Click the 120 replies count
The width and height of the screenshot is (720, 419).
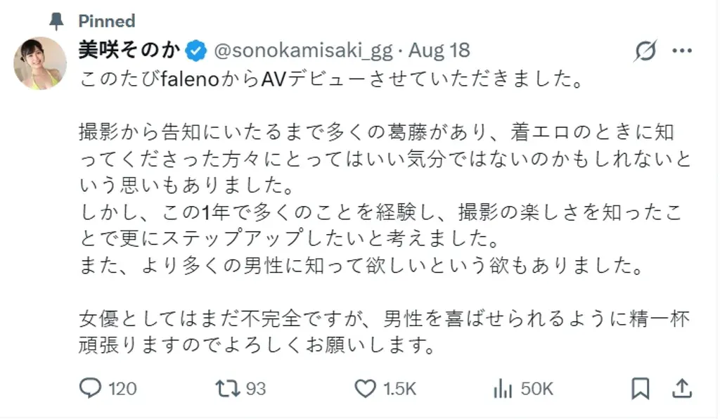coord(123,388)
